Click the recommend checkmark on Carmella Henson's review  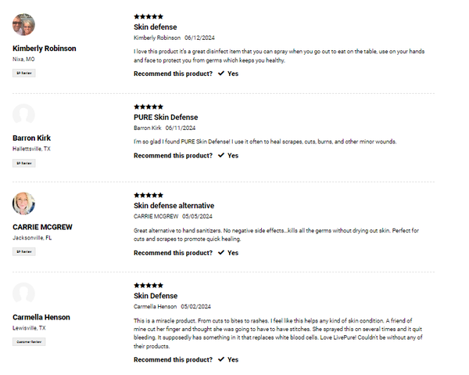pos(221,359)
